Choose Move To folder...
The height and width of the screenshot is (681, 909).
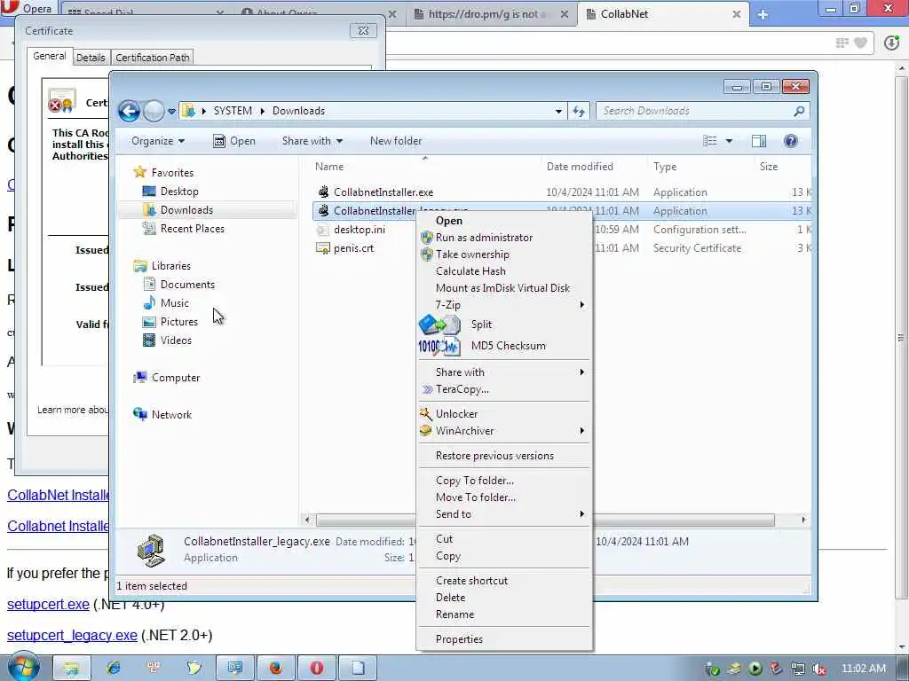504,497
